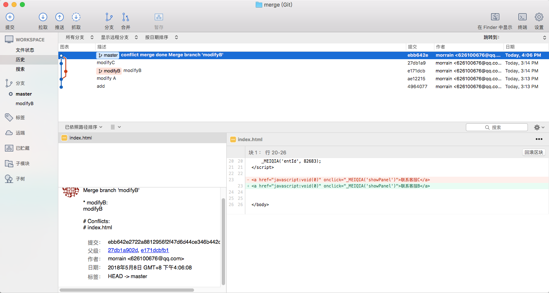Click the 抓取 (Fetch) toolbar icon
549x293 pixels.
tap(76, 17)
